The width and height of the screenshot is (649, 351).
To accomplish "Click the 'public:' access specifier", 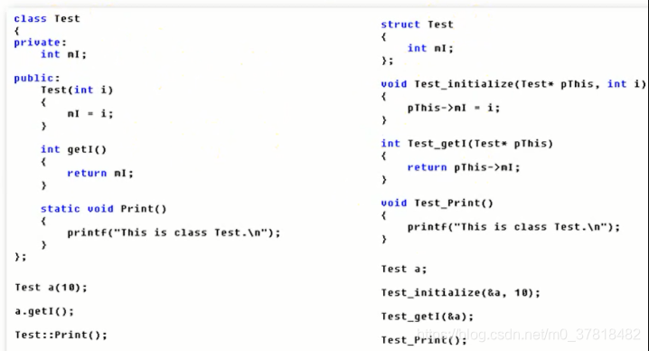I will click(x=37, y=78).
